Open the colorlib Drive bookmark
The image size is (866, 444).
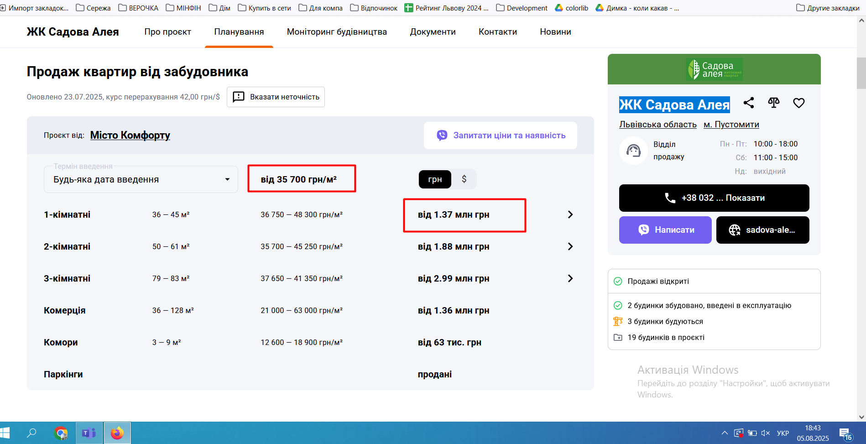(571, 8)
